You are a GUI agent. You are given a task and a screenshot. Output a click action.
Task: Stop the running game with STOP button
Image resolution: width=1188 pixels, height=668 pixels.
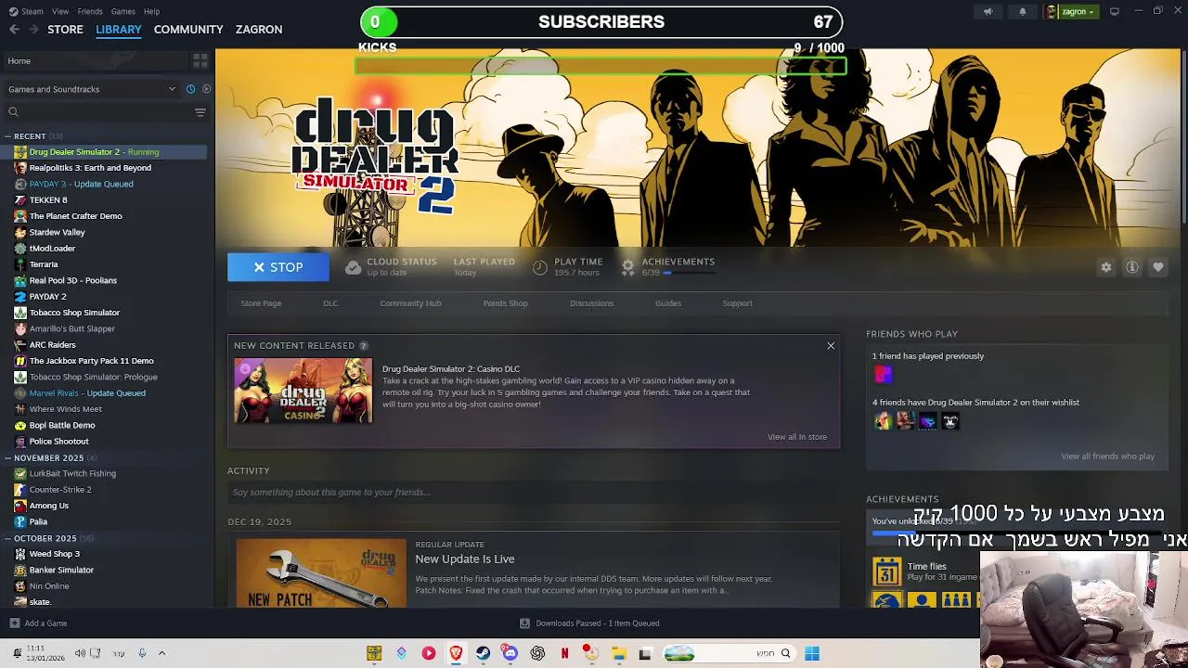pos(278,267)
